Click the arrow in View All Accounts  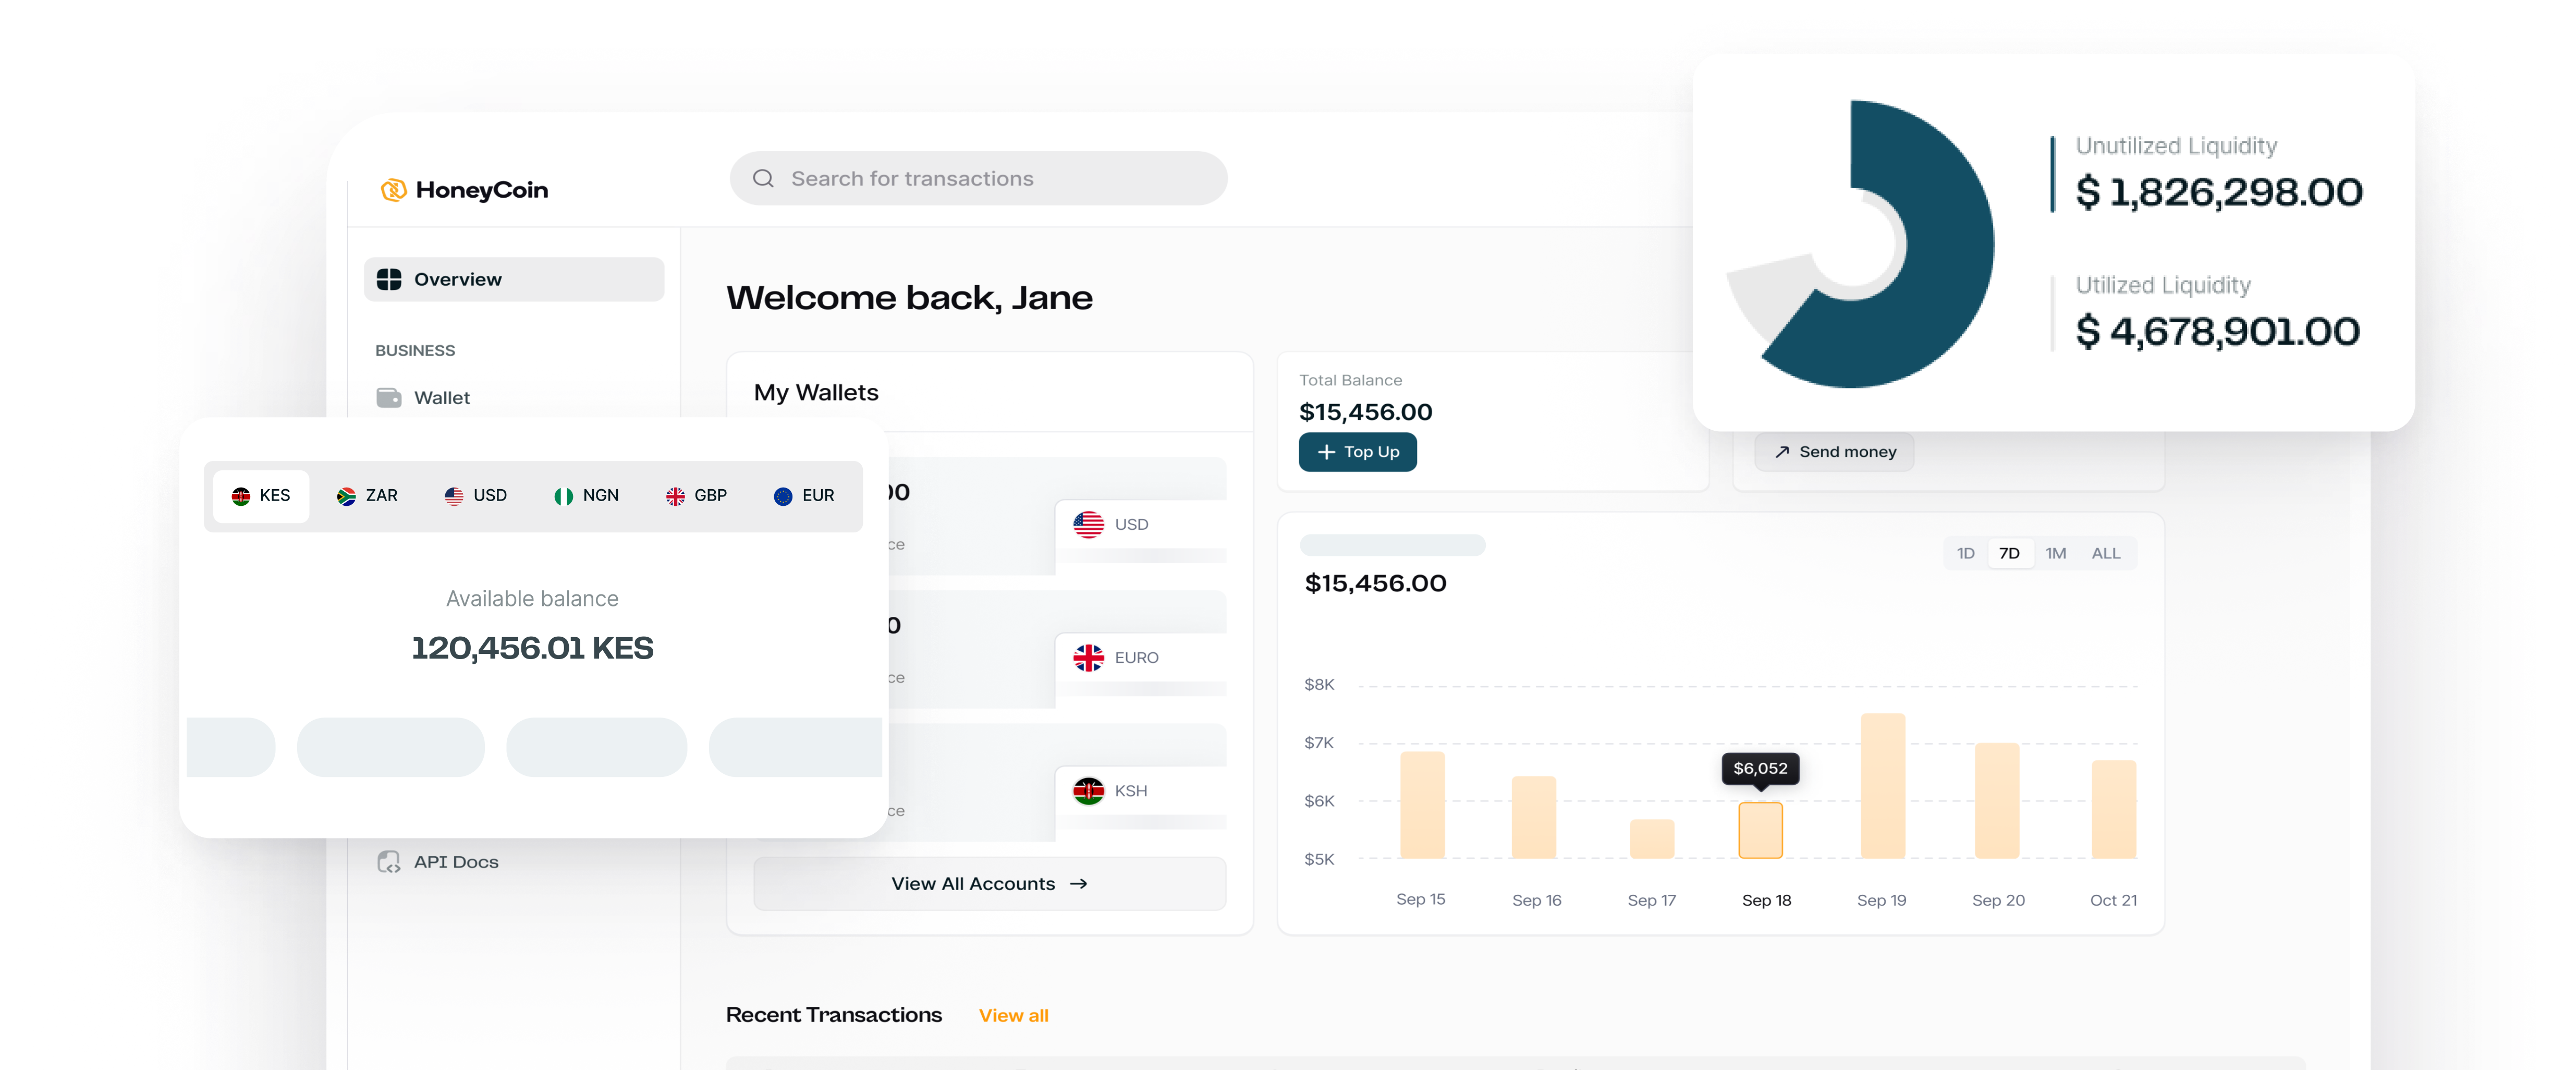click(1078, 884)
